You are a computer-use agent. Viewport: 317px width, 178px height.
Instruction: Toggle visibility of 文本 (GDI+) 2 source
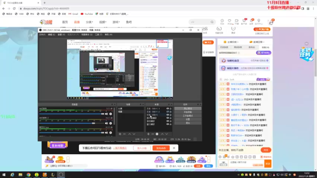pyautogui.click(x=168, y=112)
